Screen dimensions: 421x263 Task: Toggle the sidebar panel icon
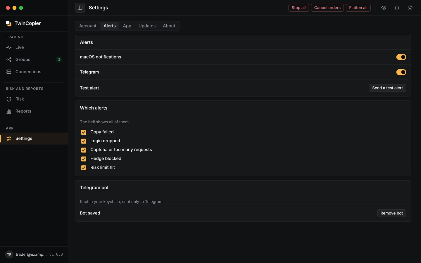(x=80, y=8)
